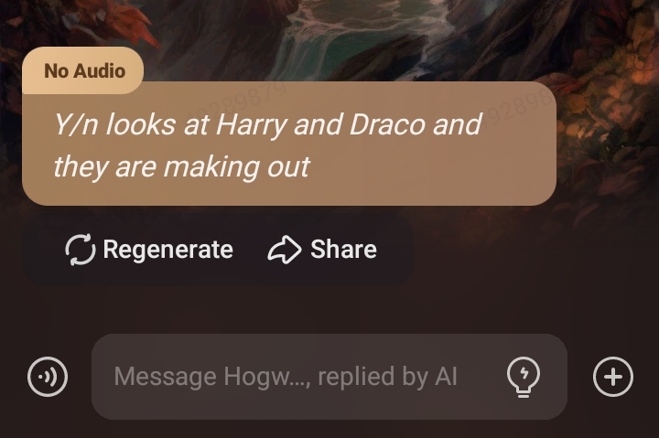
Task: Share this chat message
Action: (322, 250)
